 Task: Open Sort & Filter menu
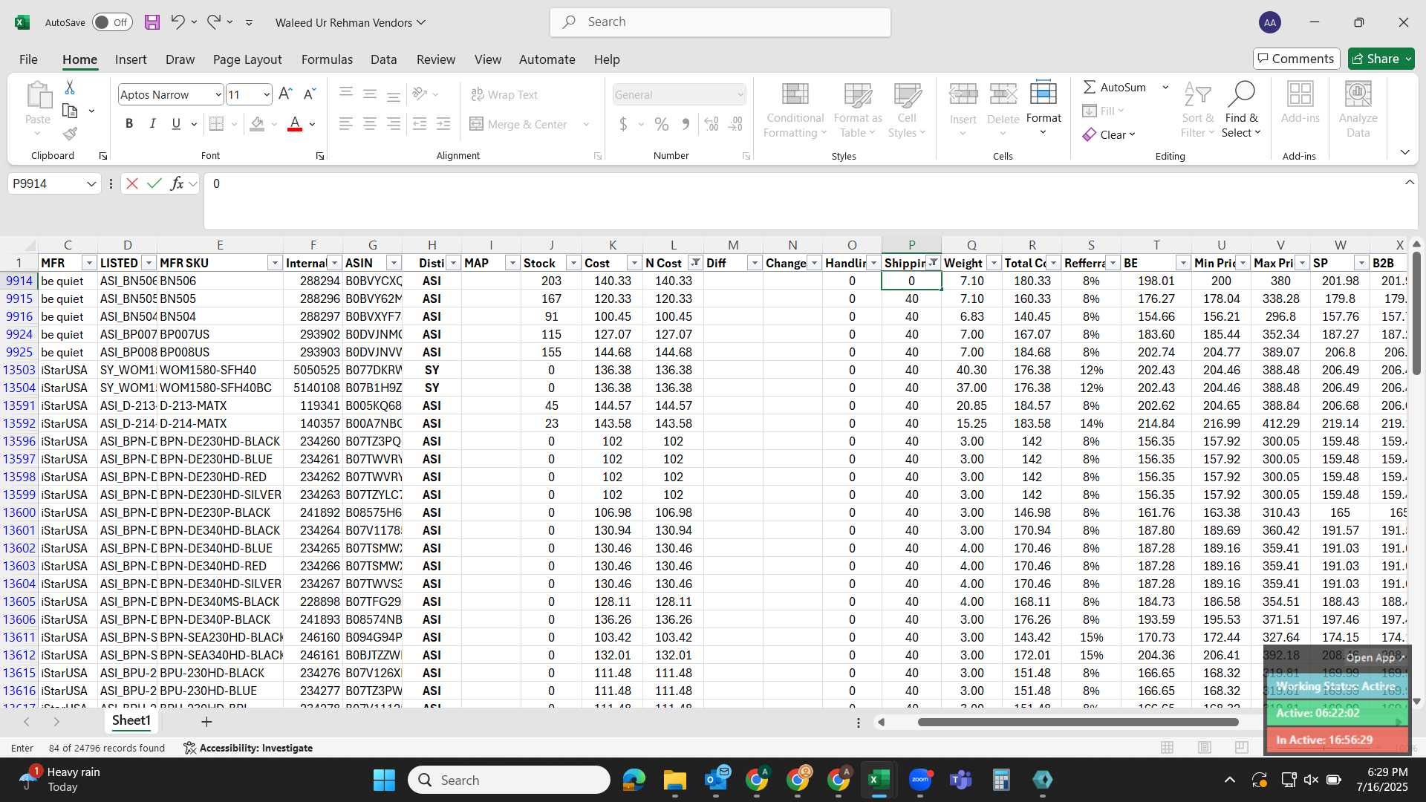coord(1197,110)
